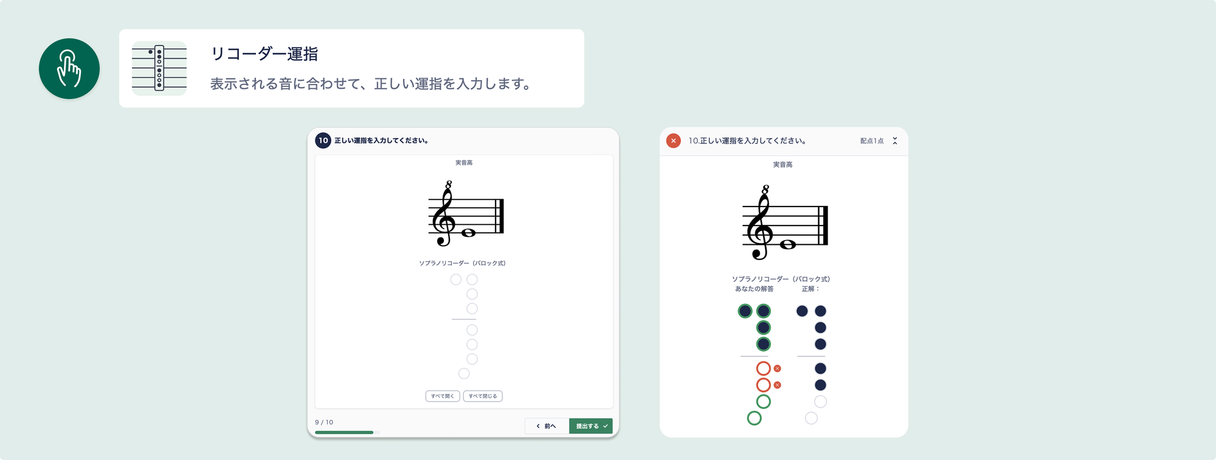The image size is (1216, 460).
Task: Click the treble clef note in the left quiz card
Action: point(468,233)
